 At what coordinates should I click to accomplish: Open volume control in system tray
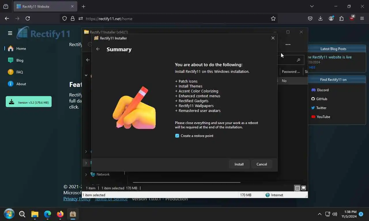[335, 214]
